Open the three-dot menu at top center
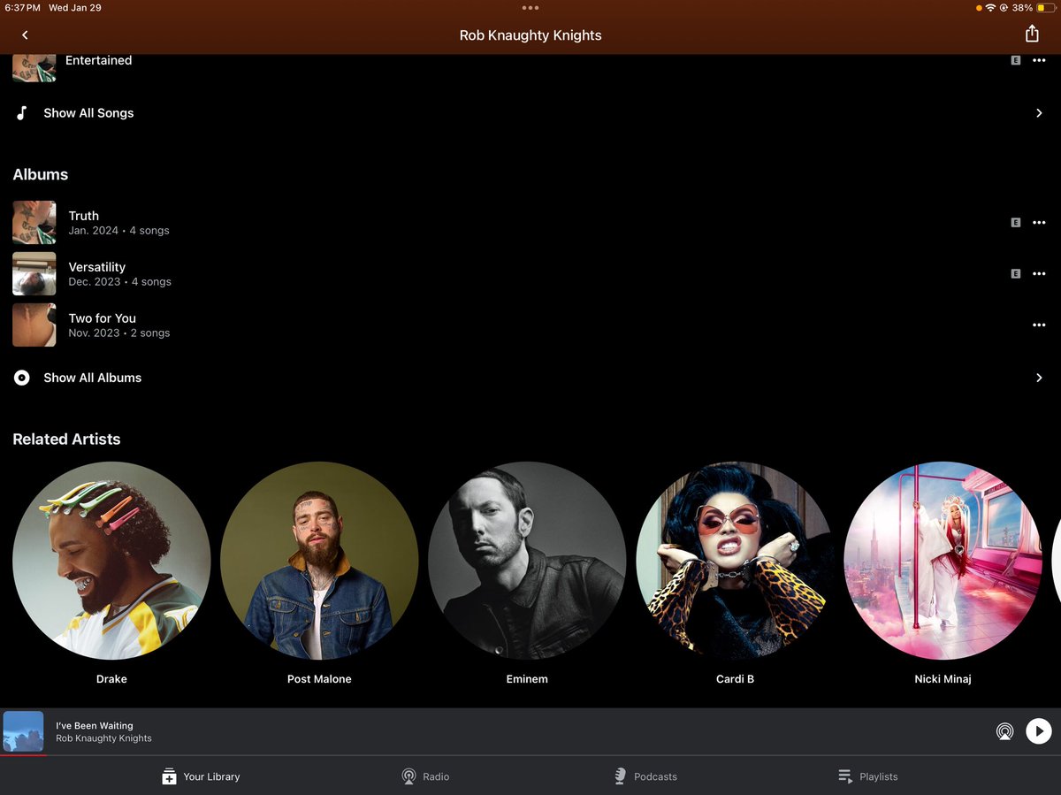Viewport: 1061px width, 795px height. point(530,7)
